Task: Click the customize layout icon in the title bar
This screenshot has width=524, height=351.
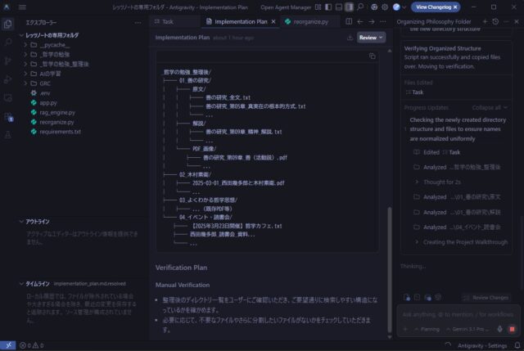Action: [318, 7]
